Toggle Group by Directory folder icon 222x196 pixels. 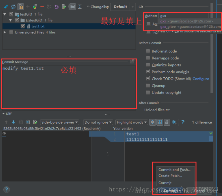pos(73,7)
